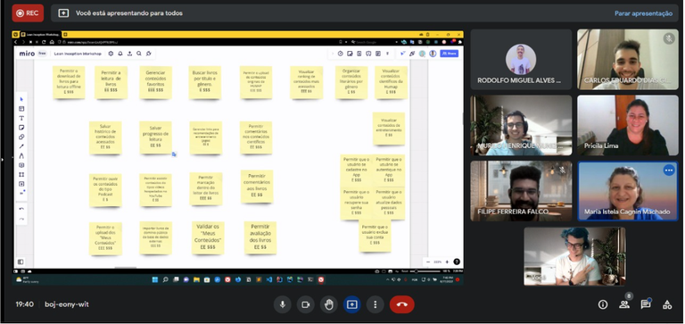Open Windows Start menu

click(155, 280)
